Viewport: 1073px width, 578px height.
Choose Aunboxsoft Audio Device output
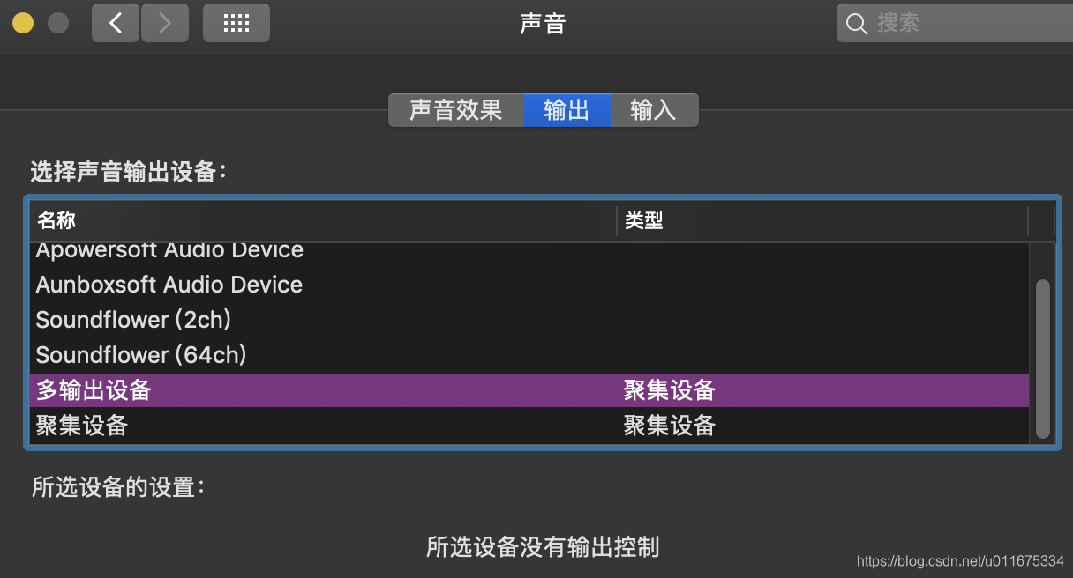[169, 285]
